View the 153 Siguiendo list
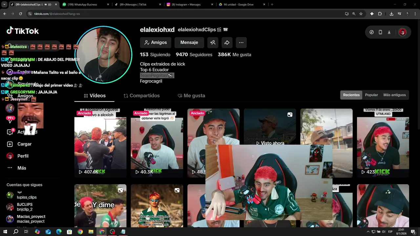Viewport: 420px width, 236px height. (155, 54)
